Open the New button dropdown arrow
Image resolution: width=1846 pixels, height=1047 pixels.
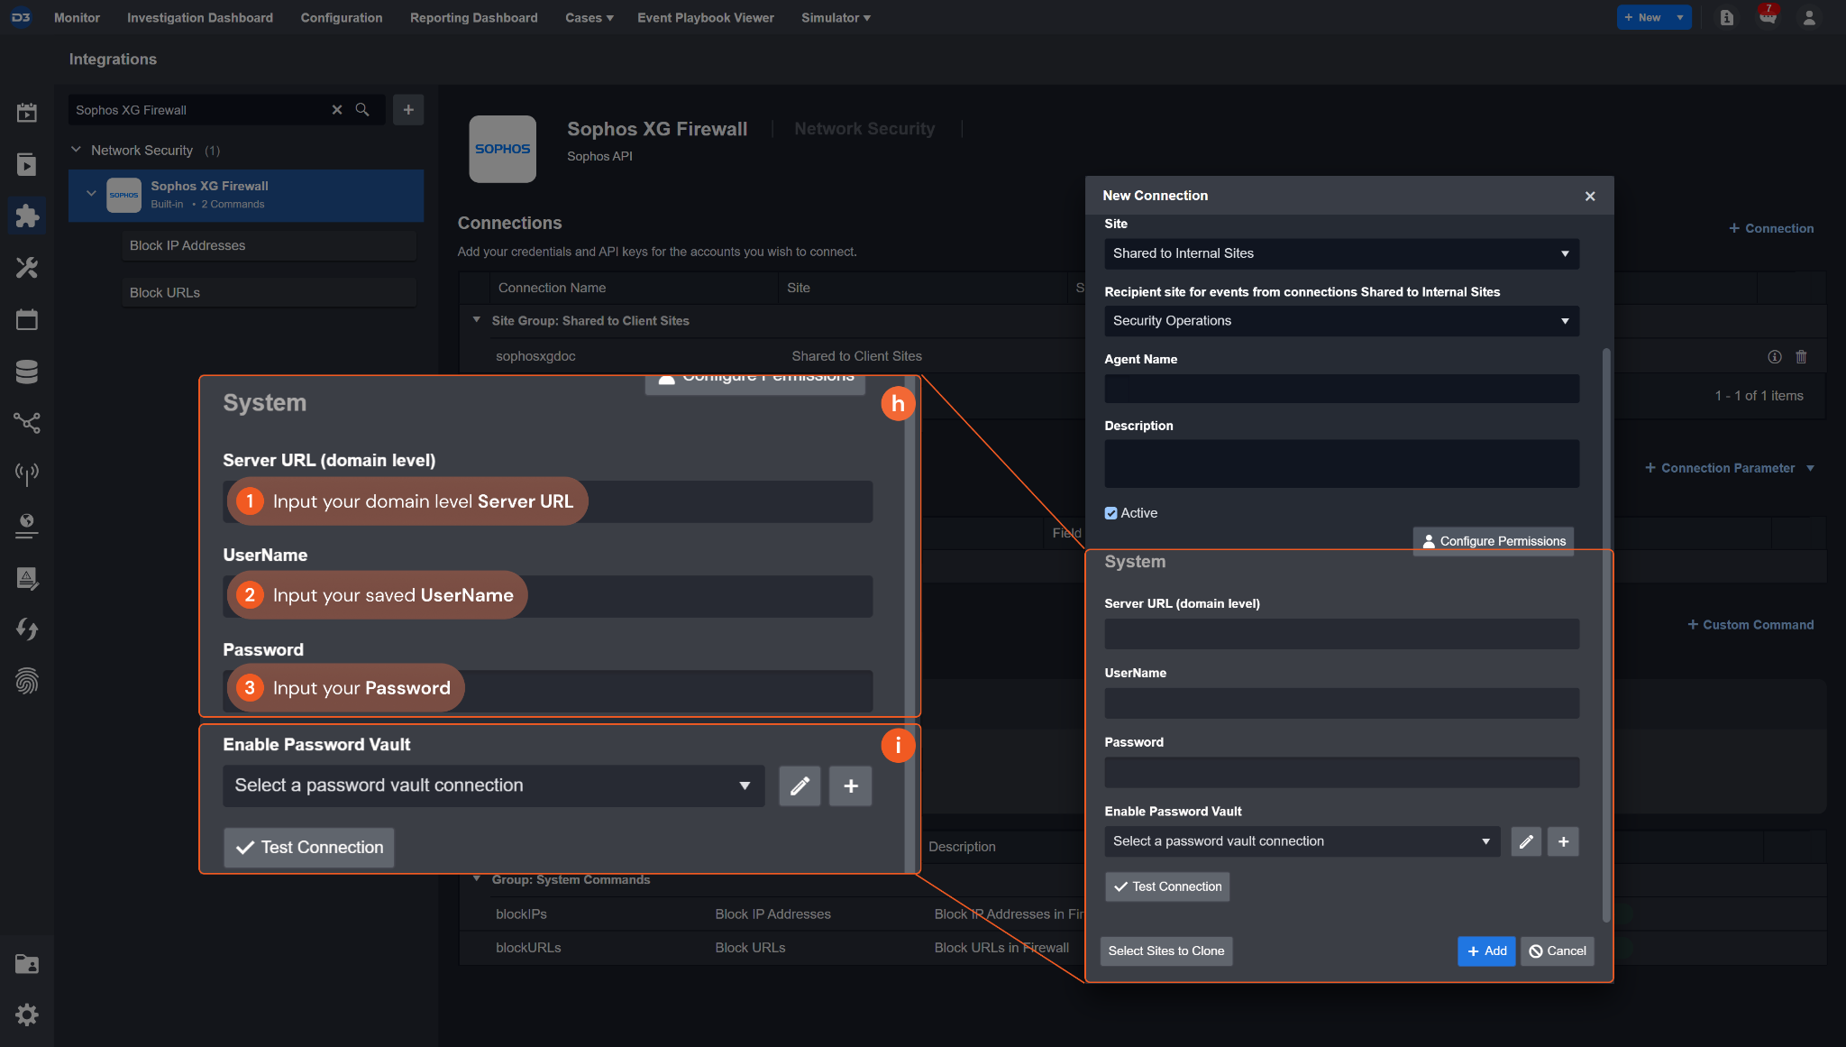1680,17
